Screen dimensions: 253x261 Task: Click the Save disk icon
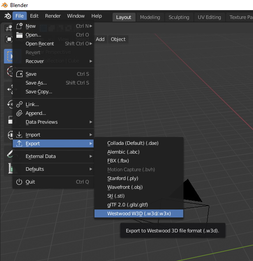click(19, 74)
